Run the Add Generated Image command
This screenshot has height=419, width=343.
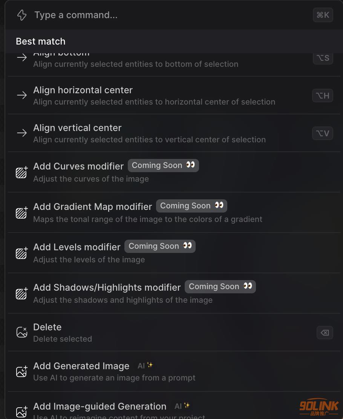click(174, 371)
